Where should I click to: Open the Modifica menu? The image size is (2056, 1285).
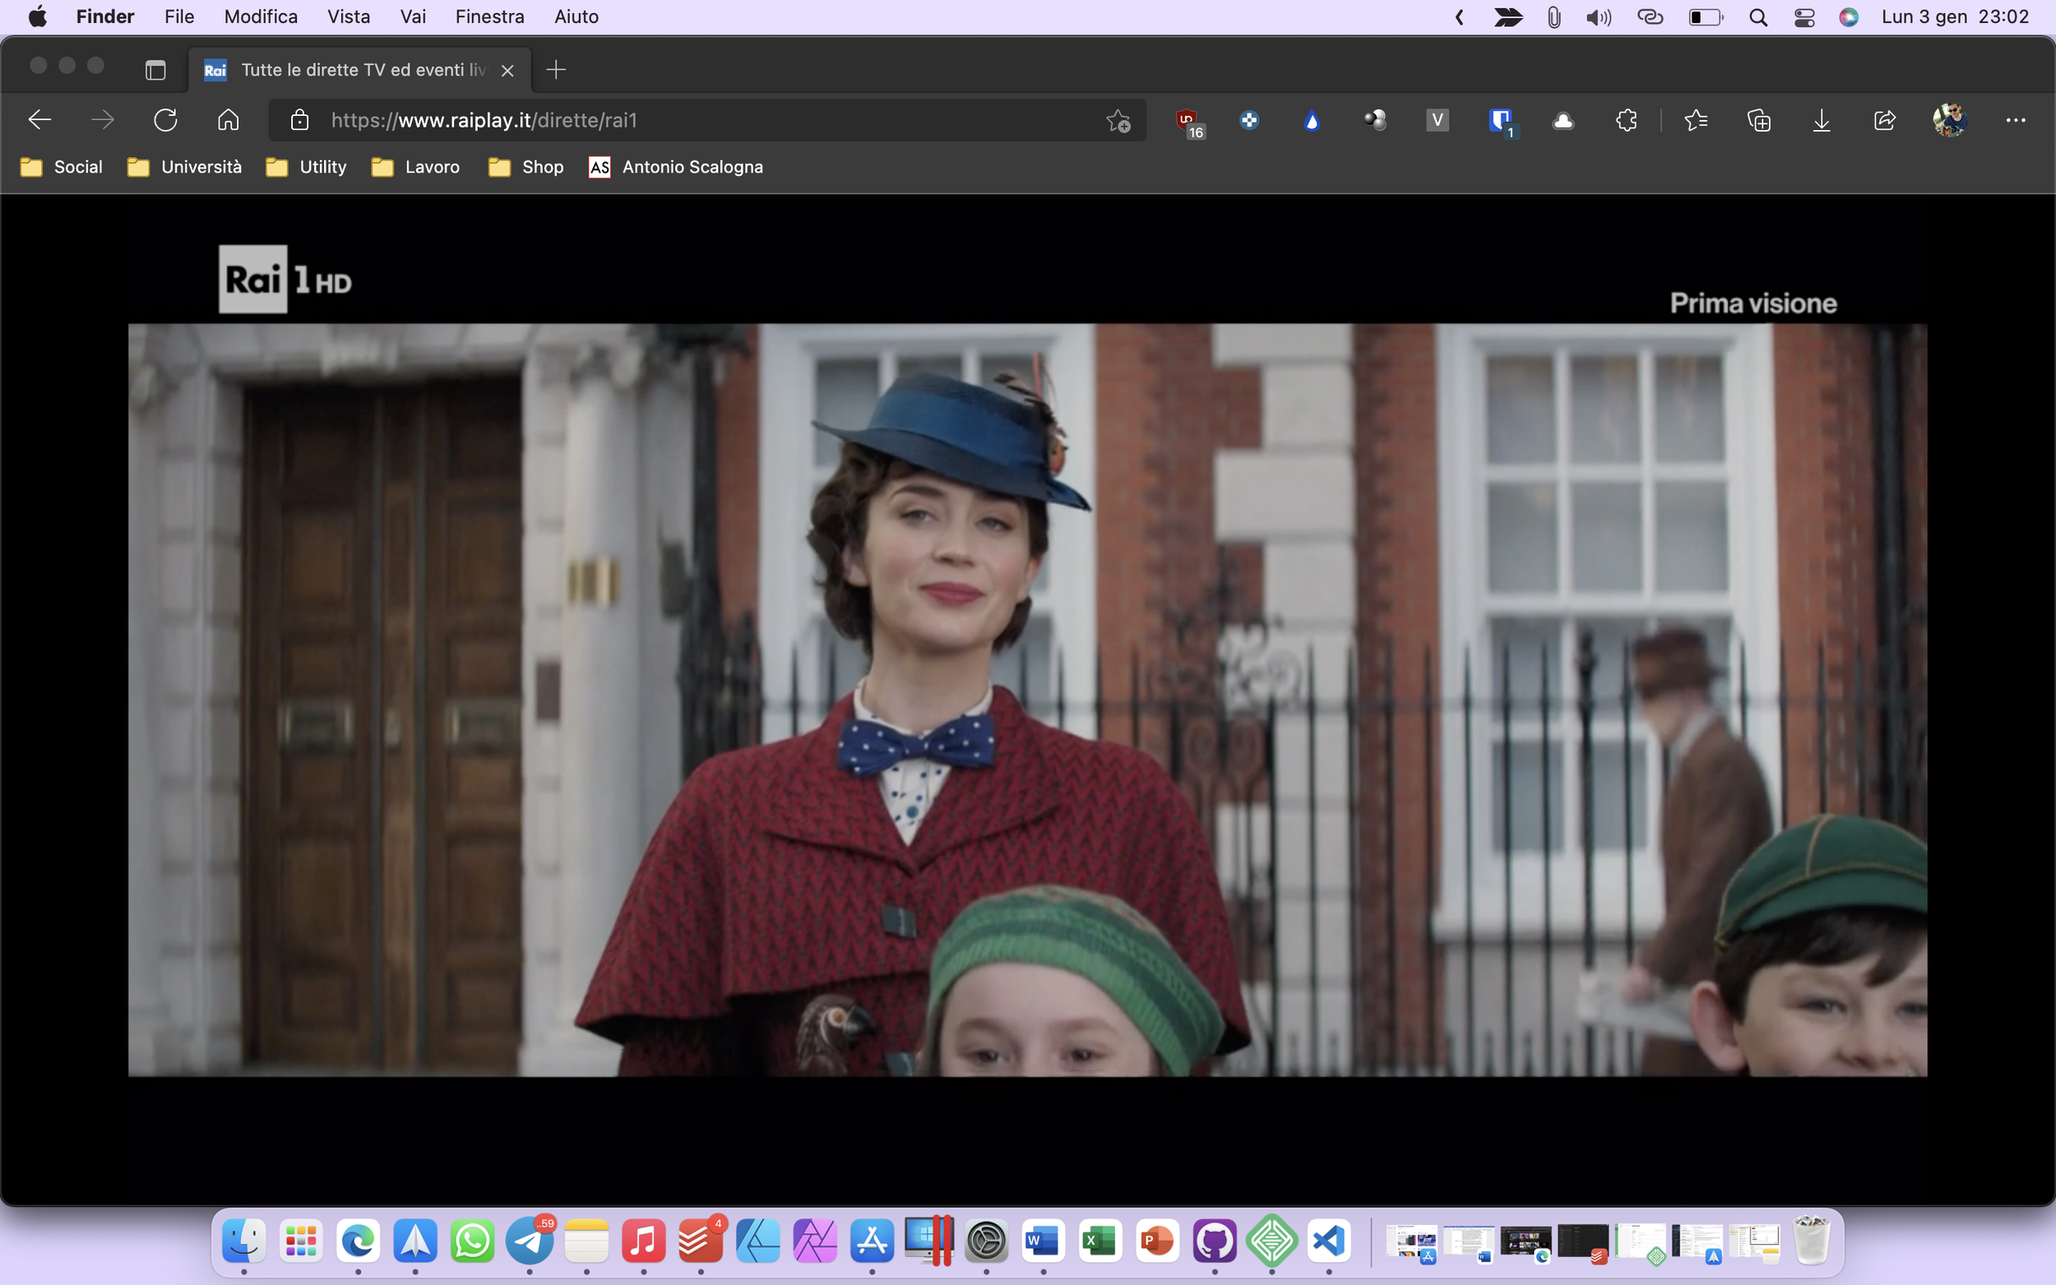point(261,17)
